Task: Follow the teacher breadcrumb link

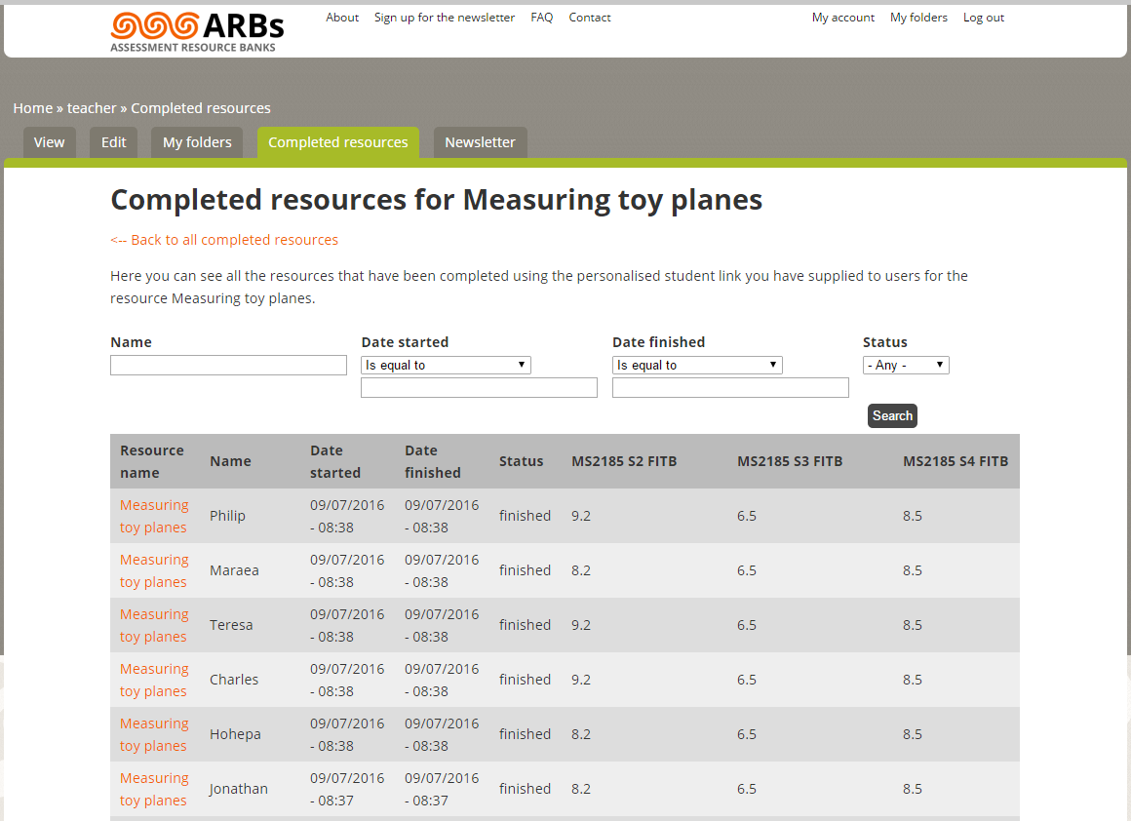Action: pyautogui.click(x=92, y=108)
